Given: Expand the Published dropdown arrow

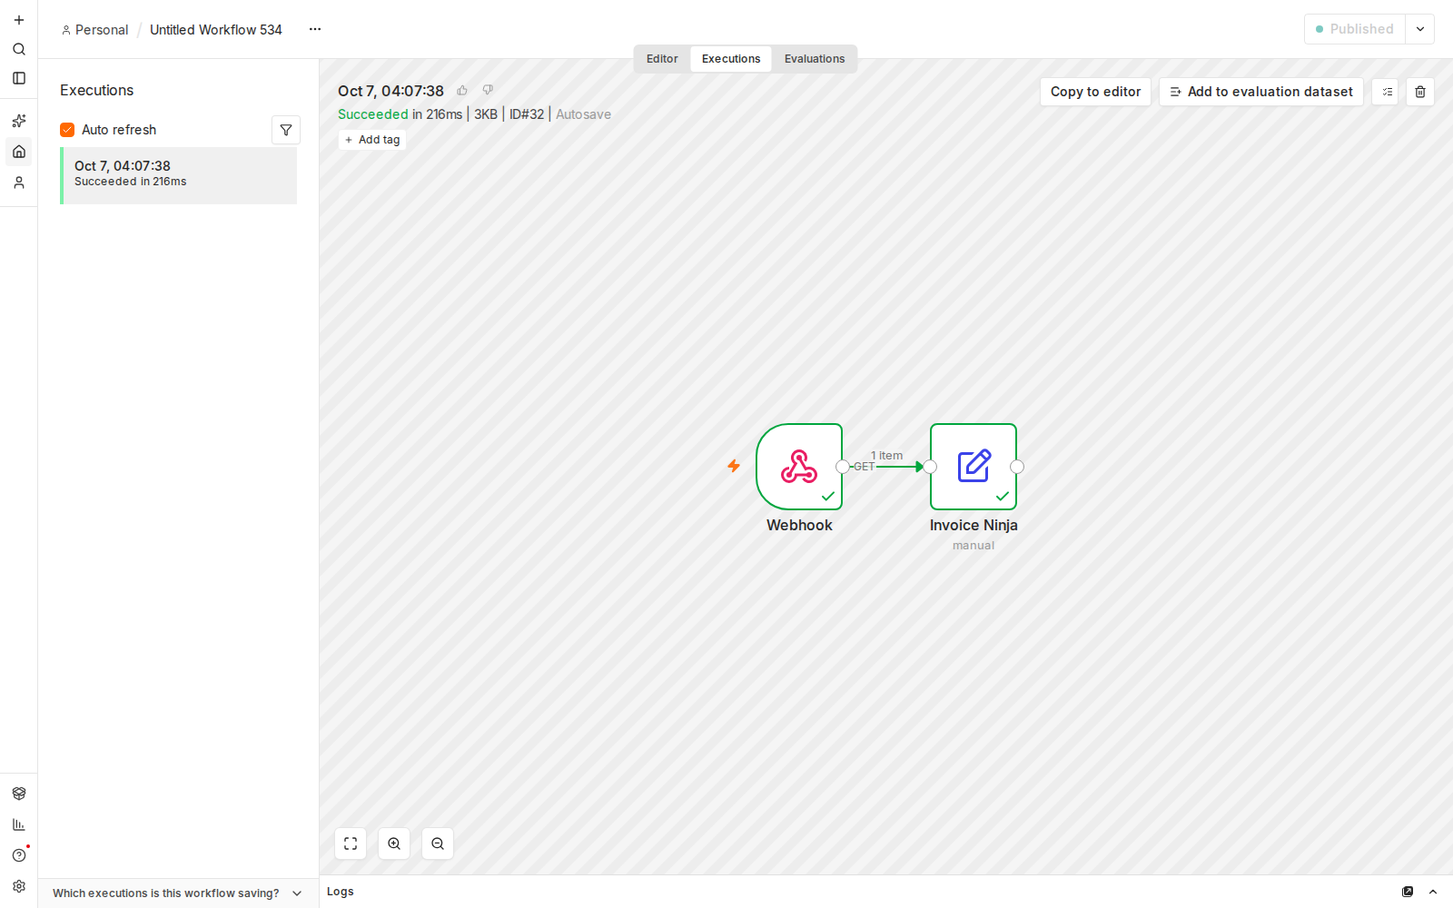Looking at the screenshot, I should point(1420,29).
